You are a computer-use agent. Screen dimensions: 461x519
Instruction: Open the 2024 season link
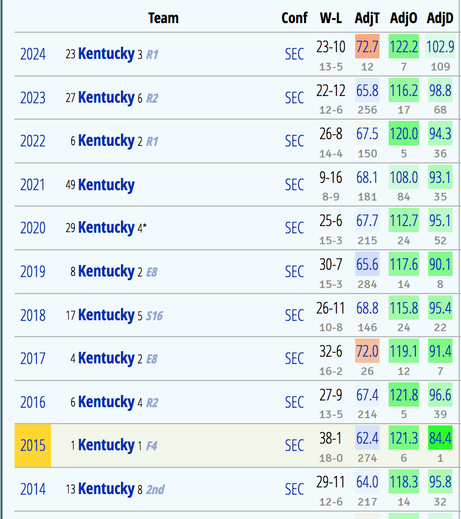[33, 54]
